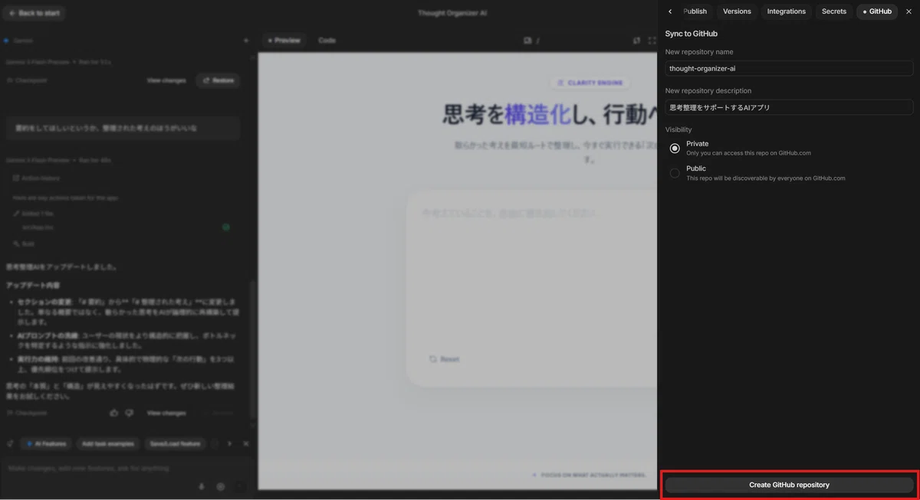
Task: Dismiss the suggestion chips row
Action: pyautogui.click(x=246, y=443)
